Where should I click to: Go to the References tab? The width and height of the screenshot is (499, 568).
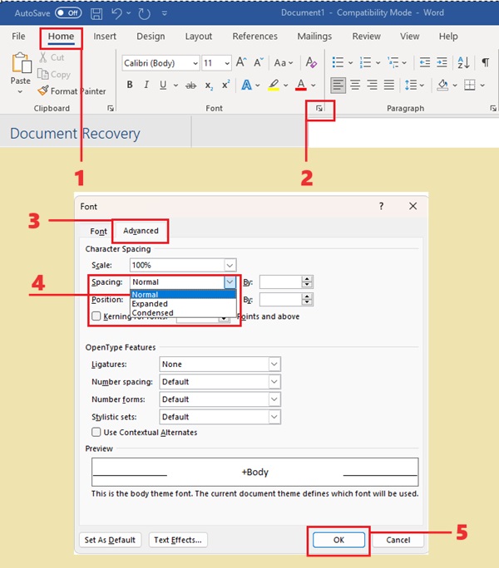pyautogui.click(x=254, y=37)
